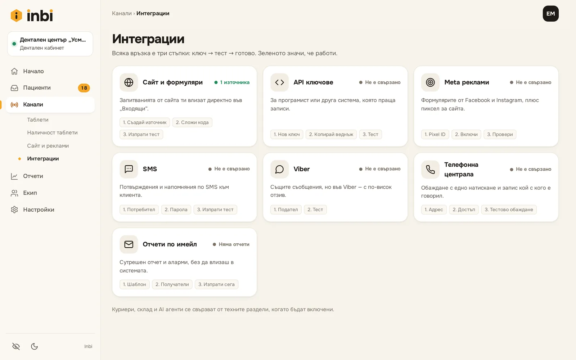Open the Дентален център workspace switcher
The height and width of the screenshot is (360, 576).
(x=50, y=44)
